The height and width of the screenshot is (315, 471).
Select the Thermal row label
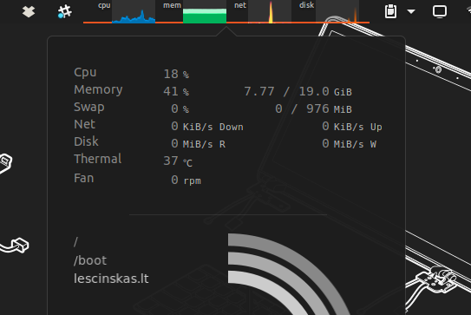pos(98,159)
